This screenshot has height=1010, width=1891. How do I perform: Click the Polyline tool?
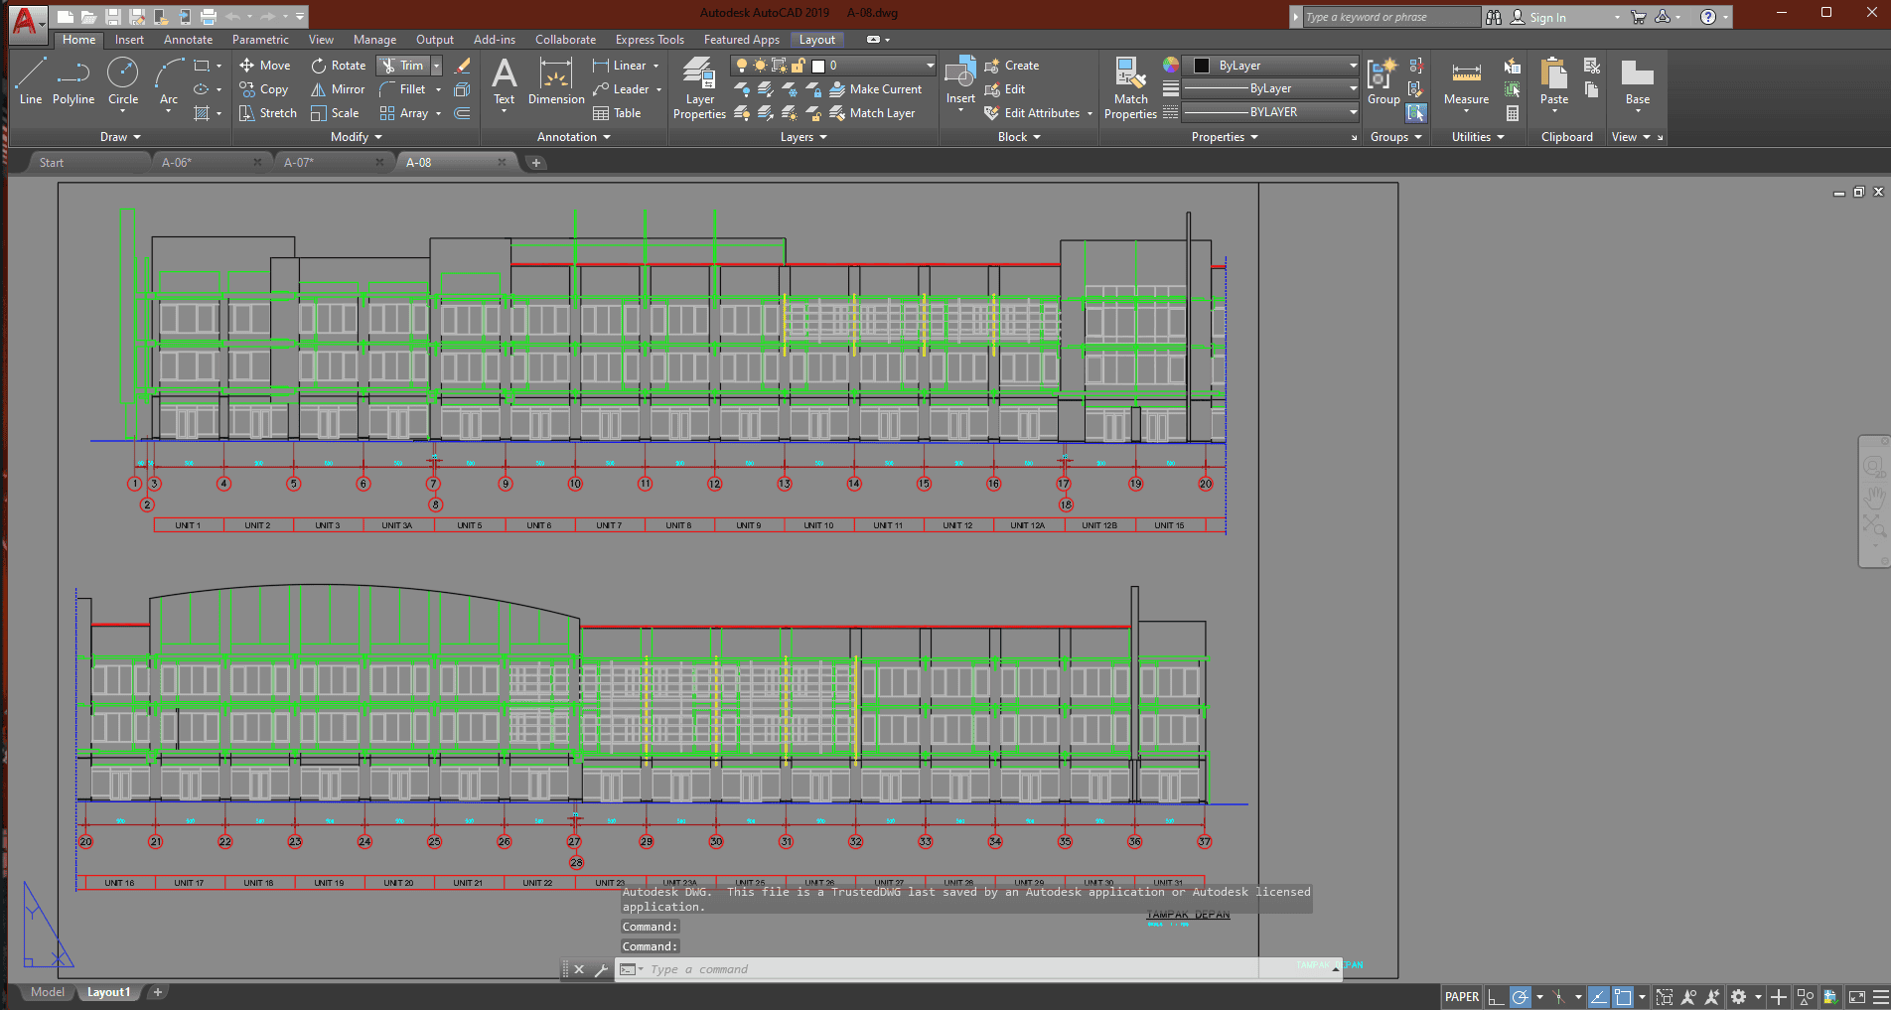coord(73,80)
